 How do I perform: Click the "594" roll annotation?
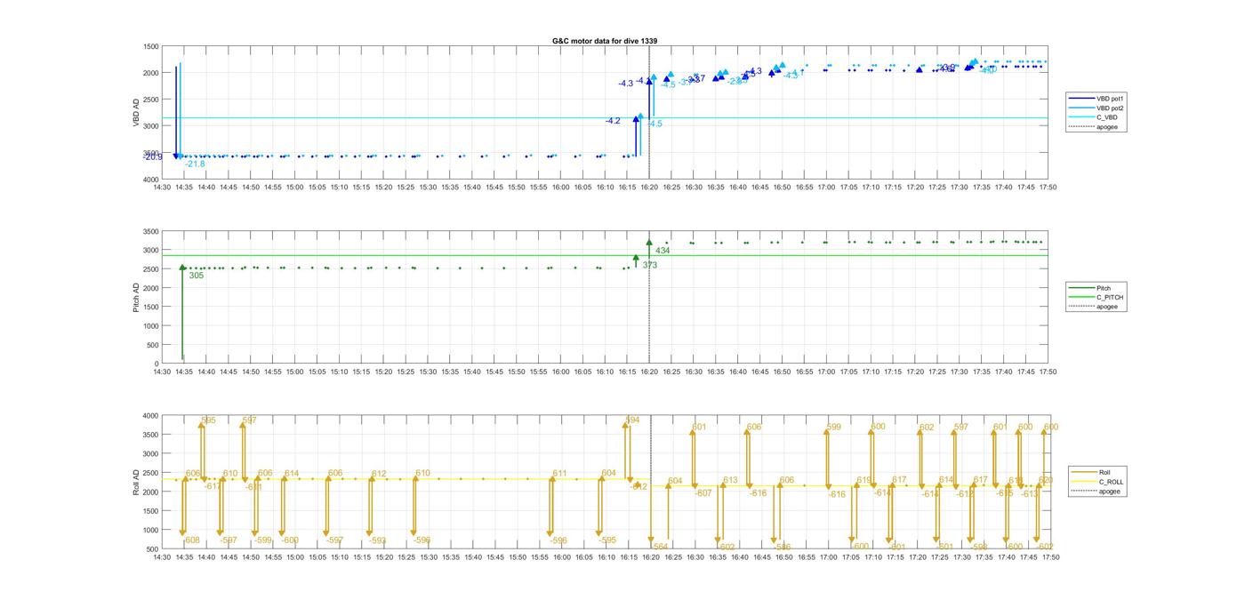632,420
